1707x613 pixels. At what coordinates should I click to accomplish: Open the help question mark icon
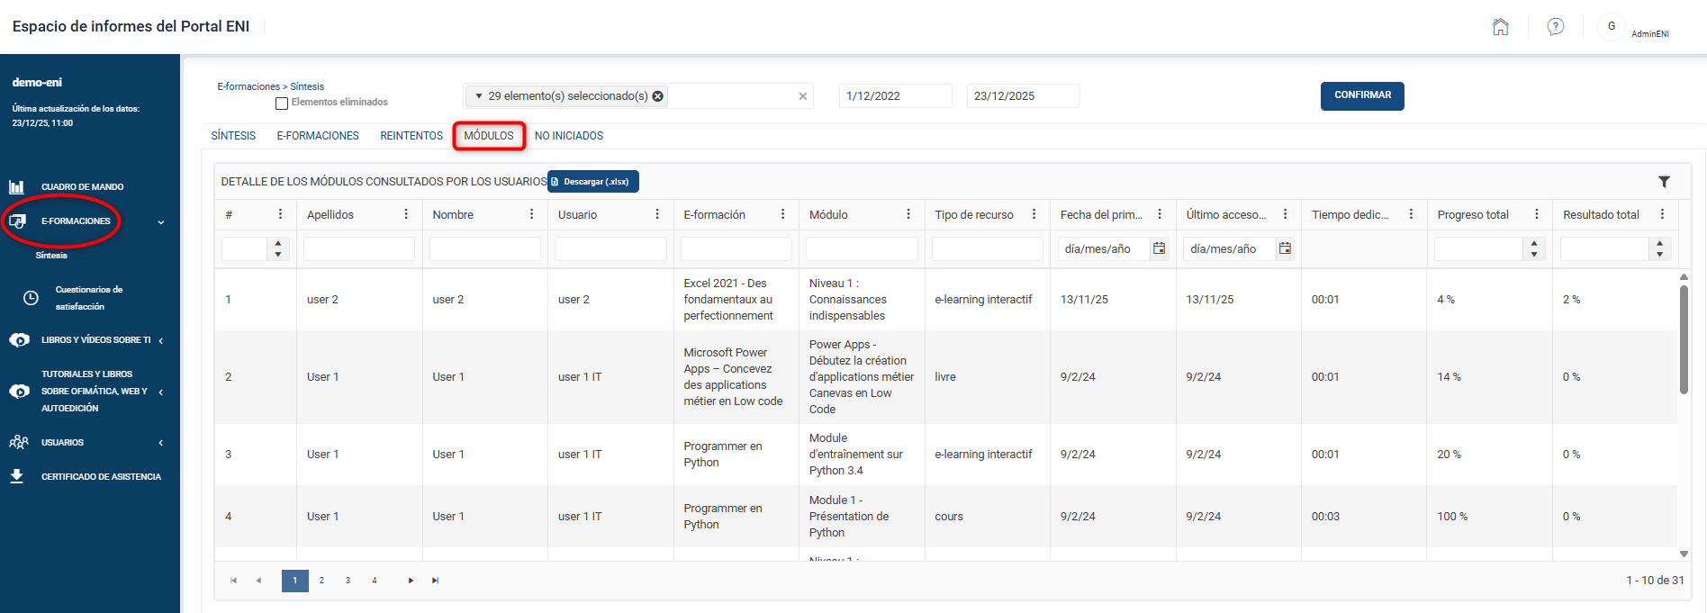[x=1555, y=27]
